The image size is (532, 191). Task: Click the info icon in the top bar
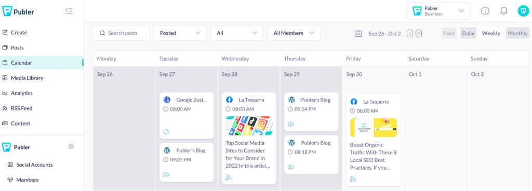click(485, 11)
